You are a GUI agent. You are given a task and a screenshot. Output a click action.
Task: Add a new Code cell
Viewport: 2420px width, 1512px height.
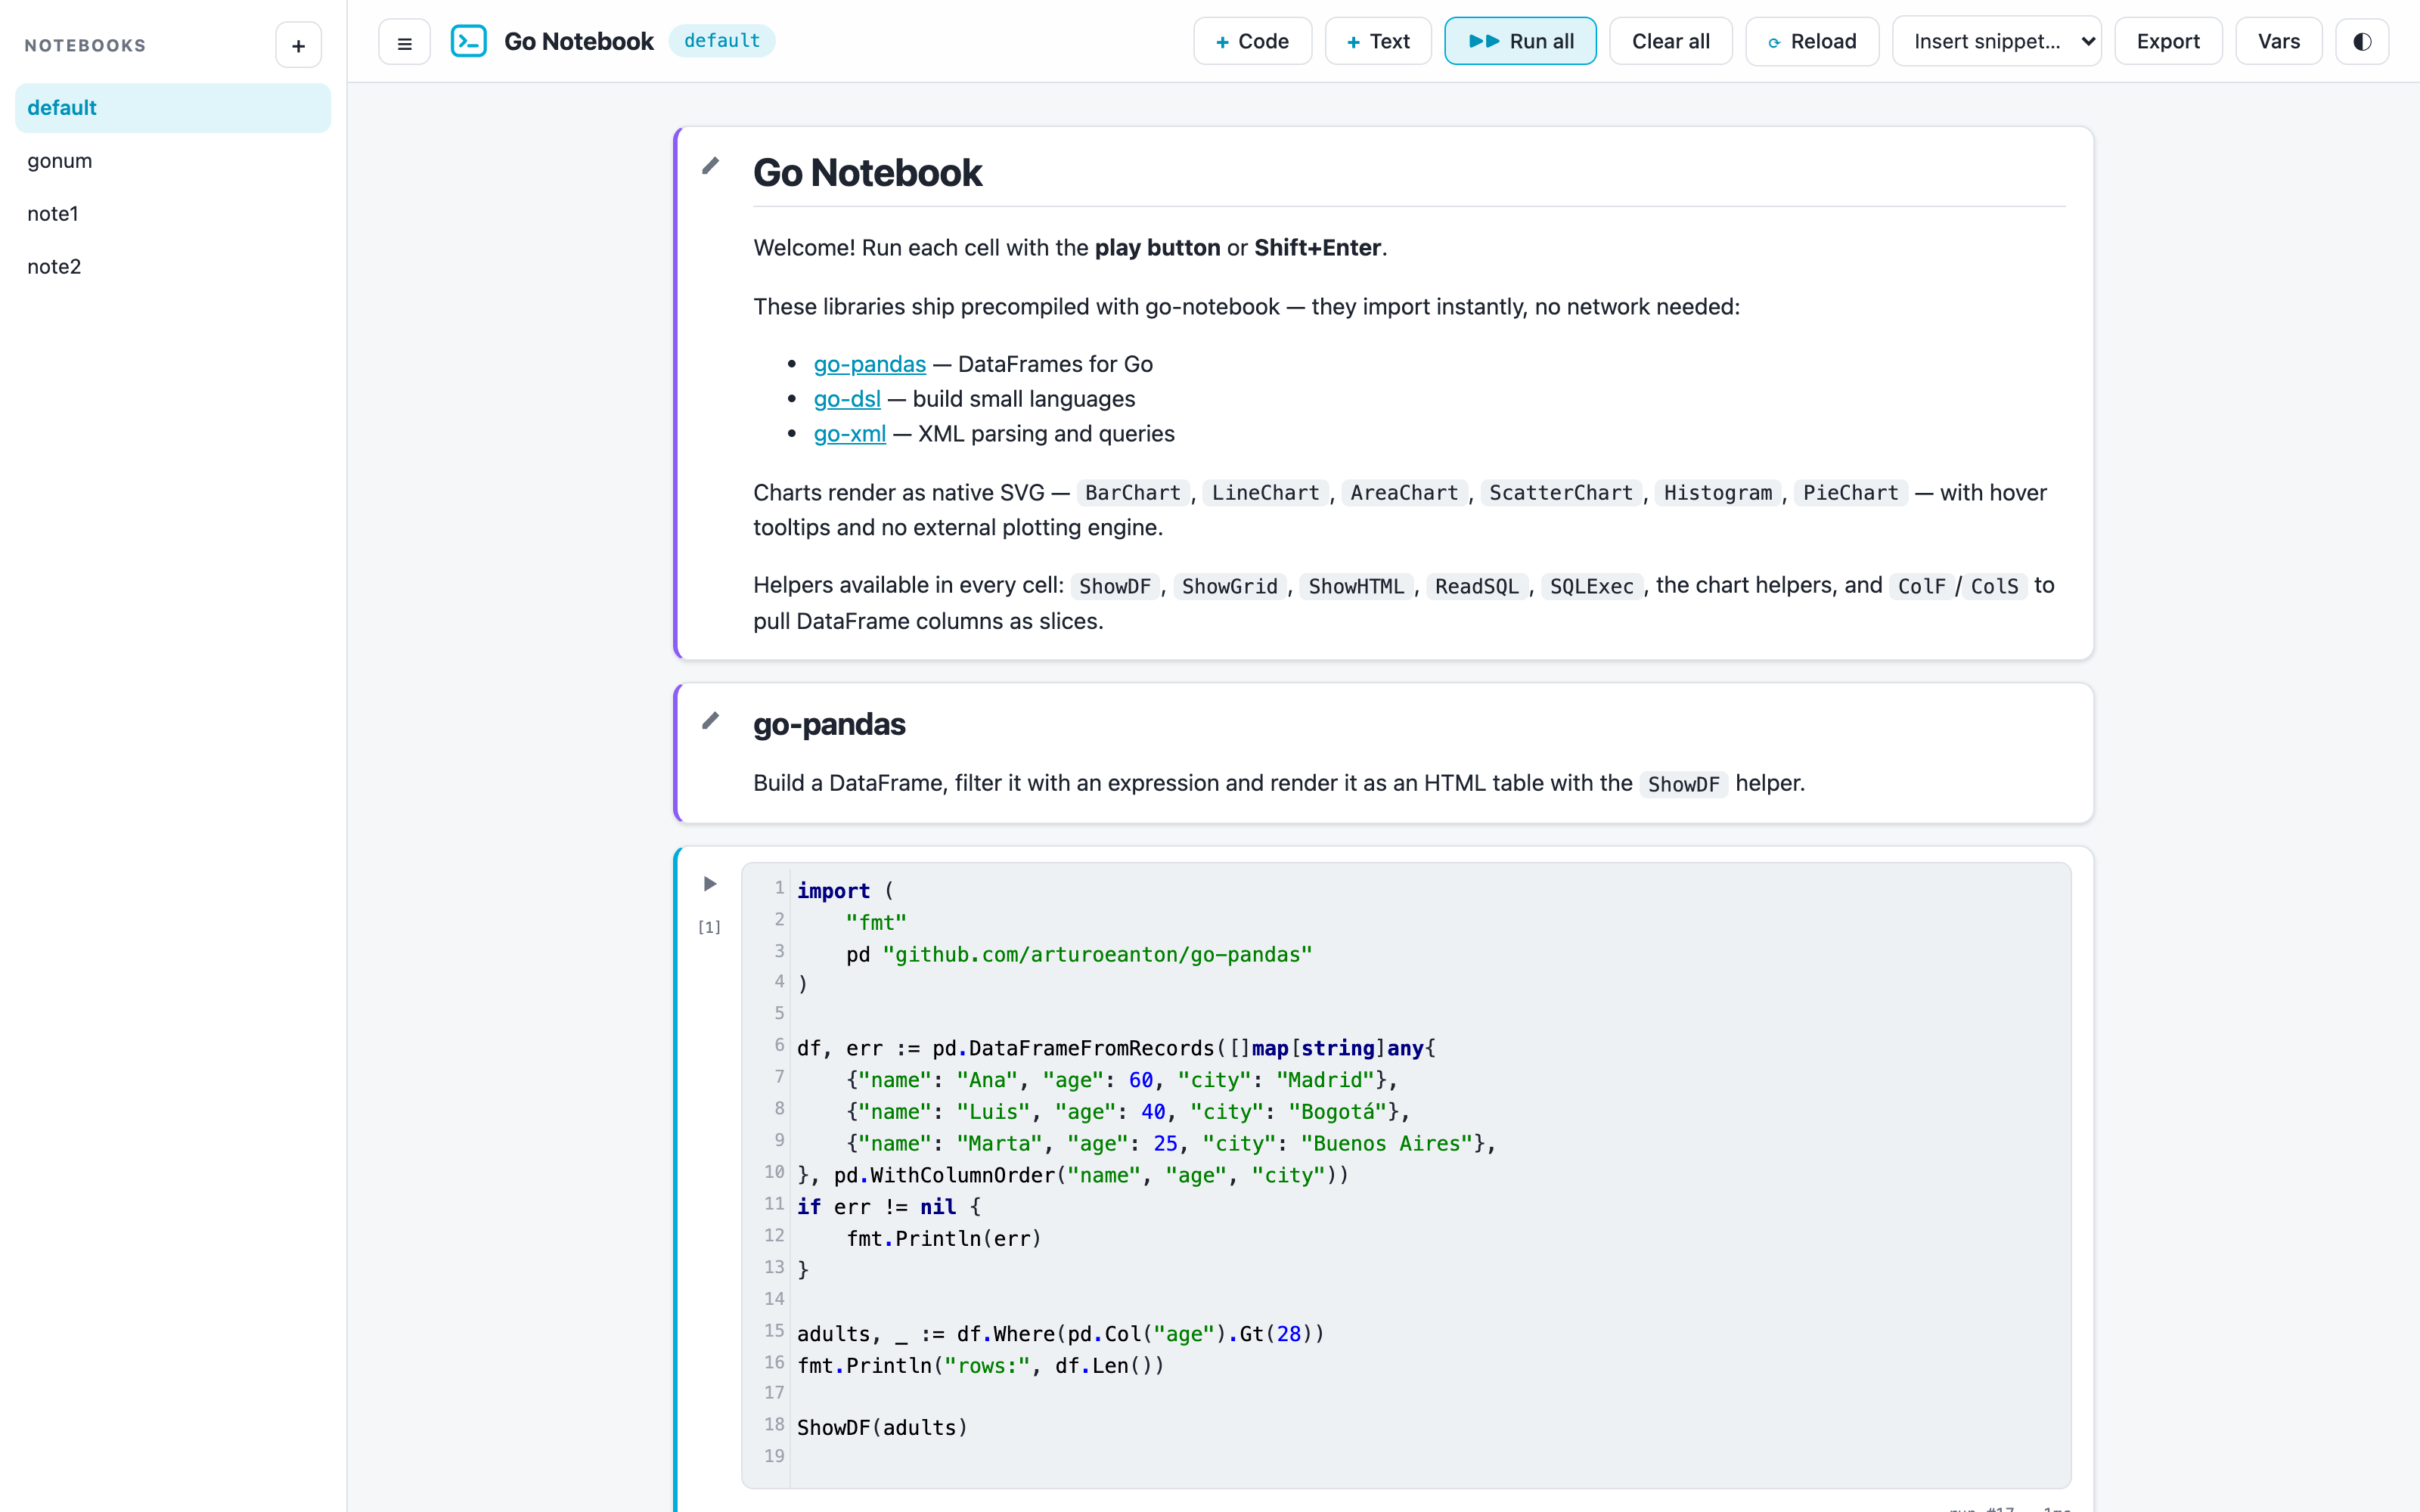pyautogui.click(x=1252, y=42)
